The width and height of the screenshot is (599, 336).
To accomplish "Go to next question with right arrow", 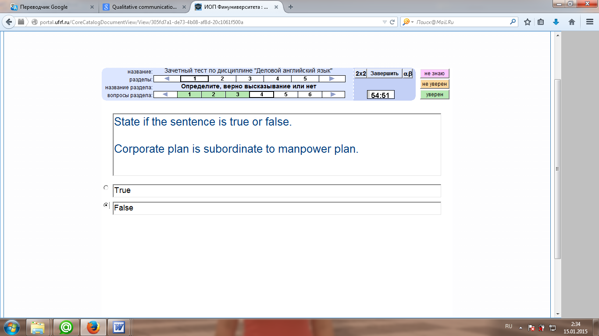I will click(x=333, y=94).
